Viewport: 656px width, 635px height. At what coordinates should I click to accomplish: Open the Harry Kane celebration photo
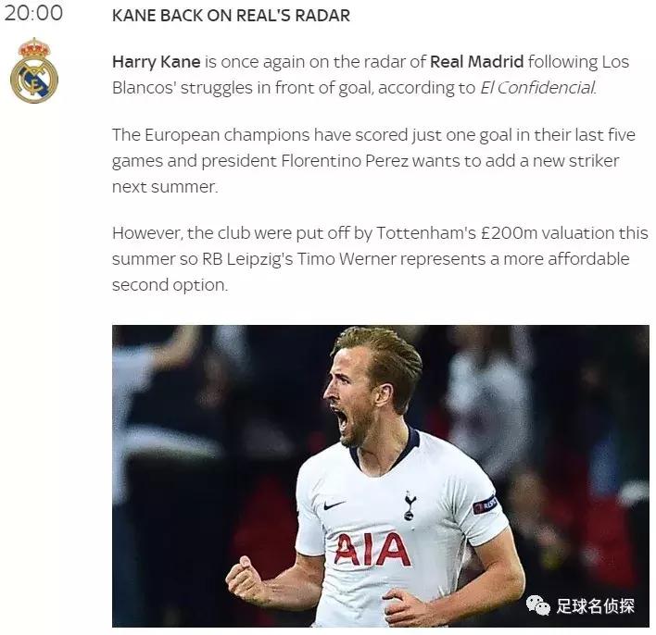[380, 476]
